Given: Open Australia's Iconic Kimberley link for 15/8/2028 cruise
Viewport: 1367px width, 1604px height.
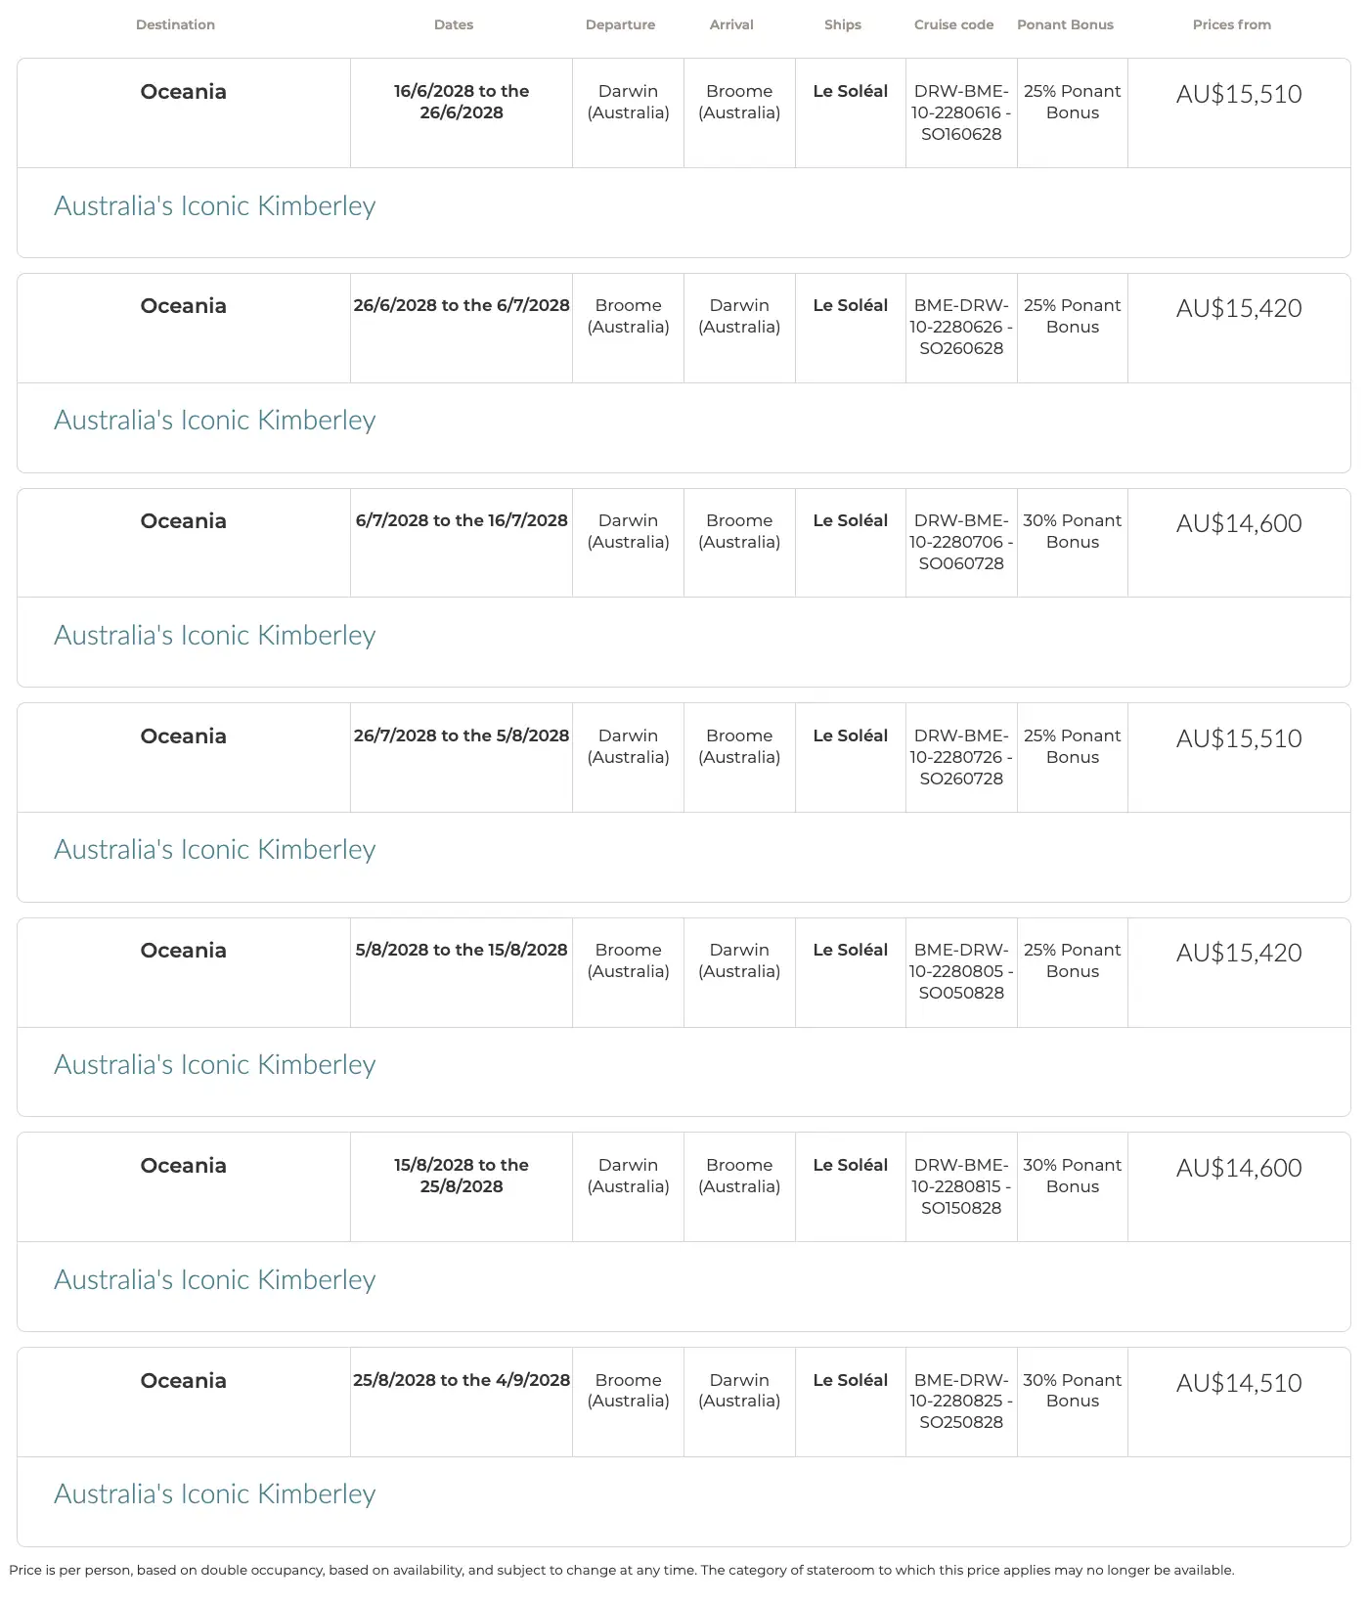Looking at the screenshot, I should (x=214, y=1280).
